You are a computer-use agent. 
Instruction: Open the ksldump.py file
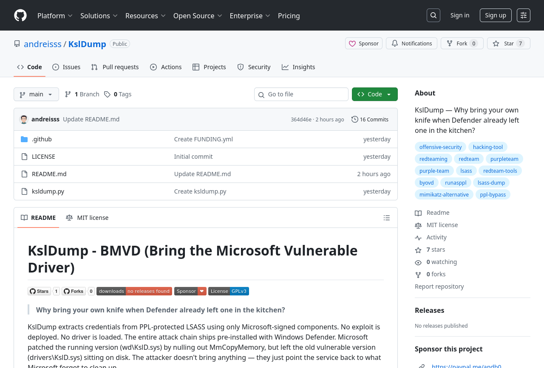click(48, 191)
